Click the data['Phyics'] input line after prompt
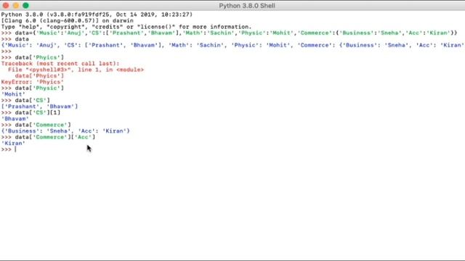This screenshot has width=465, height=261. coord(33,57)
